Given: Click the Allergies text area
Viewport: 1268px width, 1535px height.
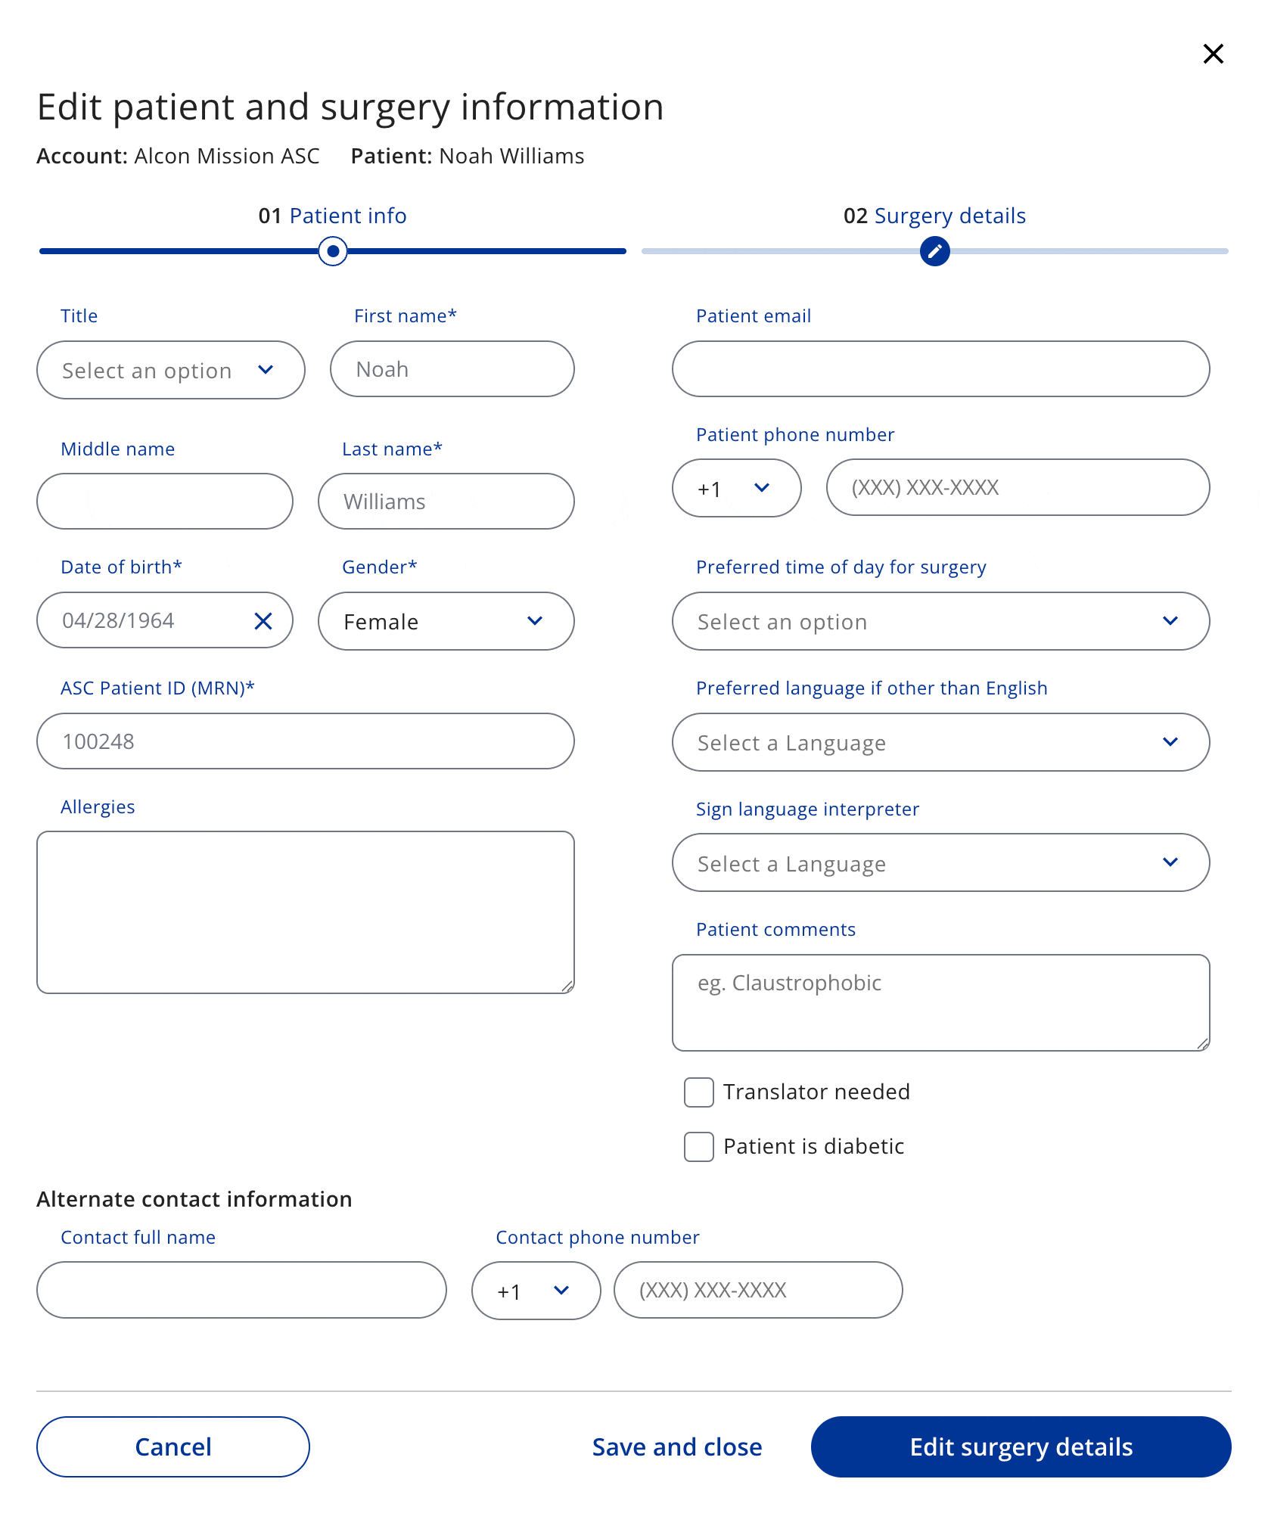Looking at the screenshot, I should [x=306, y=912].
